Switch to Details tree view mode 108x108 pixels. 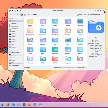click(29, 15)
